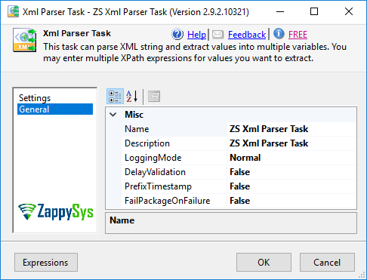
Task: Select the LoggingMode property label
Action: pyautogui.click(x=153, y=158)
